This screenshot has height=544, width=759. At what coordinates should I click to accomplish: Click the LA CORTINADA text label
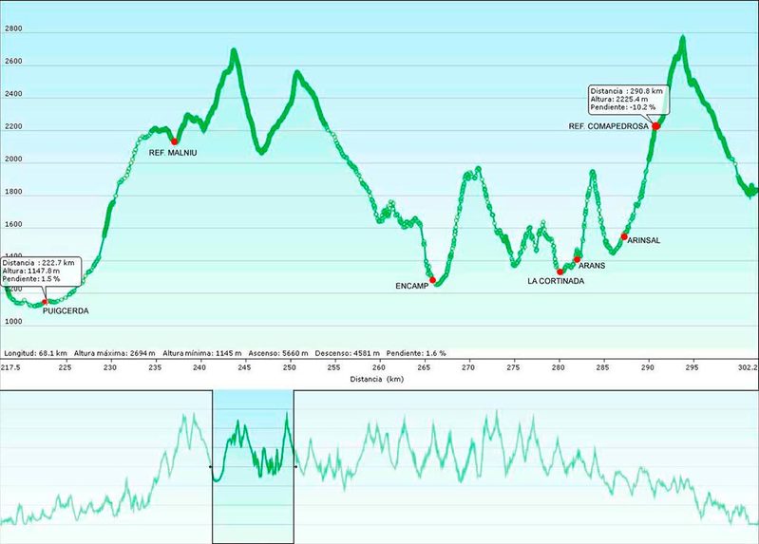point(556,282)
